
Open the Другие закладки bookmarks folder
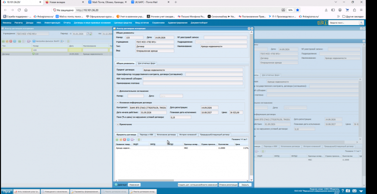point(353,17)
